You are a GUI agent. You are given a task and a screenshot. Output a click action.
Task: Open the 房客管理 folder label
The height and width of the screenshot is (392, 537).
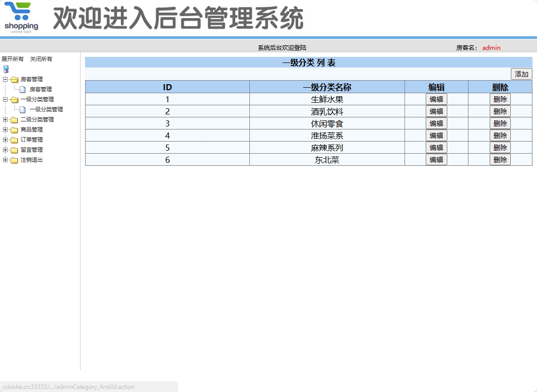[32, 79]
